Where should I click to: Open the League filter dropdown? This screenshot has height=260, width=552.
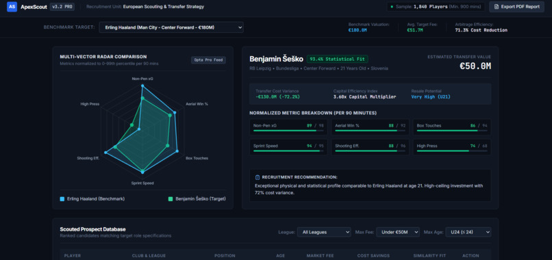click(x=324, y=232)
